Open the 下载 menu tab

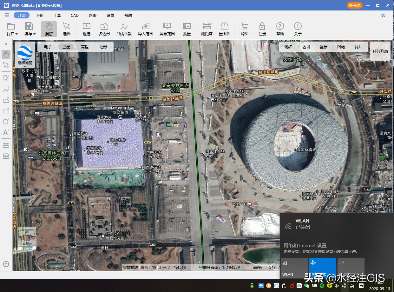point(39,15)
